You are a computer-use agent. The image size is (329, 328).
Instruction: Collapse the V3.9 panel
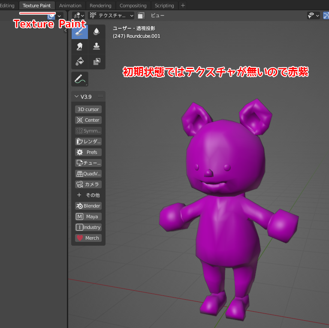click(x=77, y=96)
